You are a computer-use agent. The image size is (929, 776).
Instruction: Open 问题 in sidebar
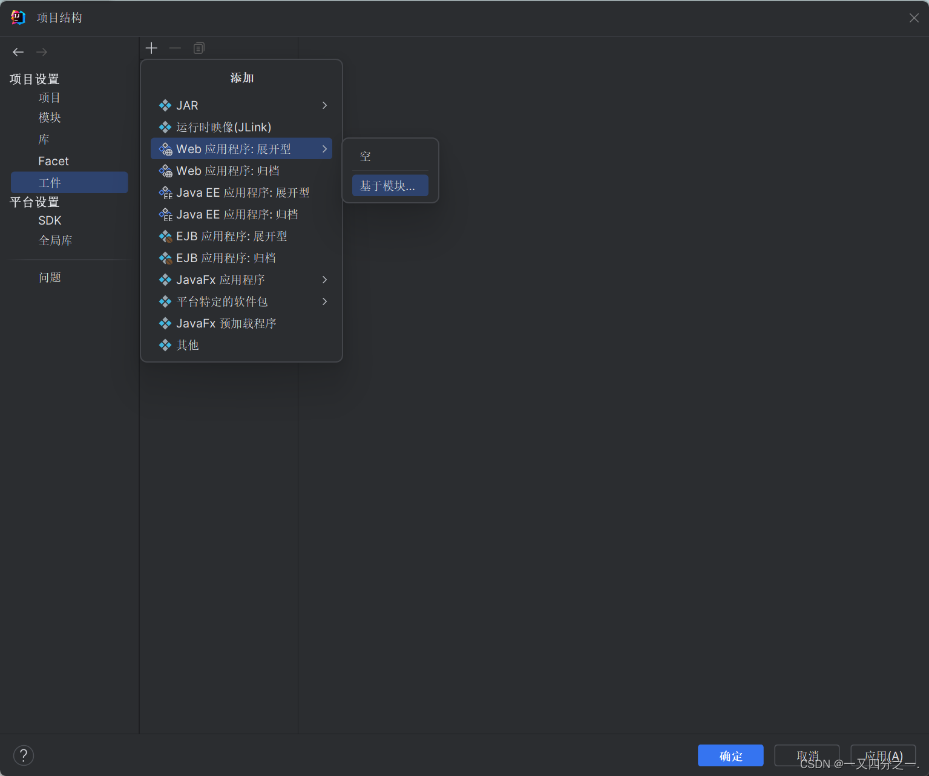[x=50, y=277]
